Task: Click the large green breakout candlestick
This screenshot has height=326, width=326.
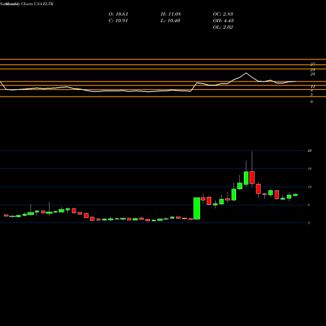Action: pyautogui.click(x=197, y=209)
